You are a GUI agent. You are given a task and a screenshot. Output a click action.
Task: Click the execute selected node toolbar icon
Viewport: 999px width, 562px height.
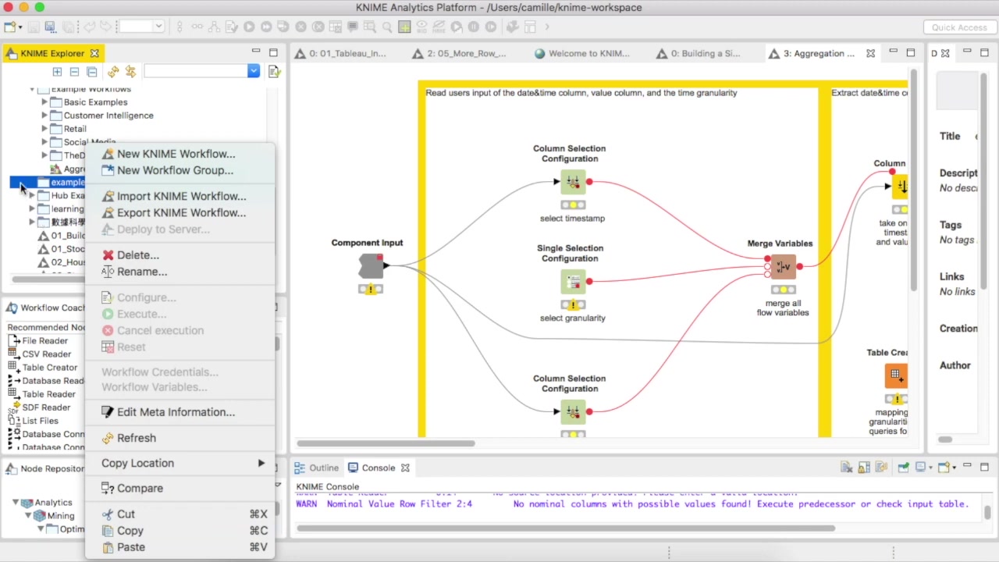click(249, 27)
